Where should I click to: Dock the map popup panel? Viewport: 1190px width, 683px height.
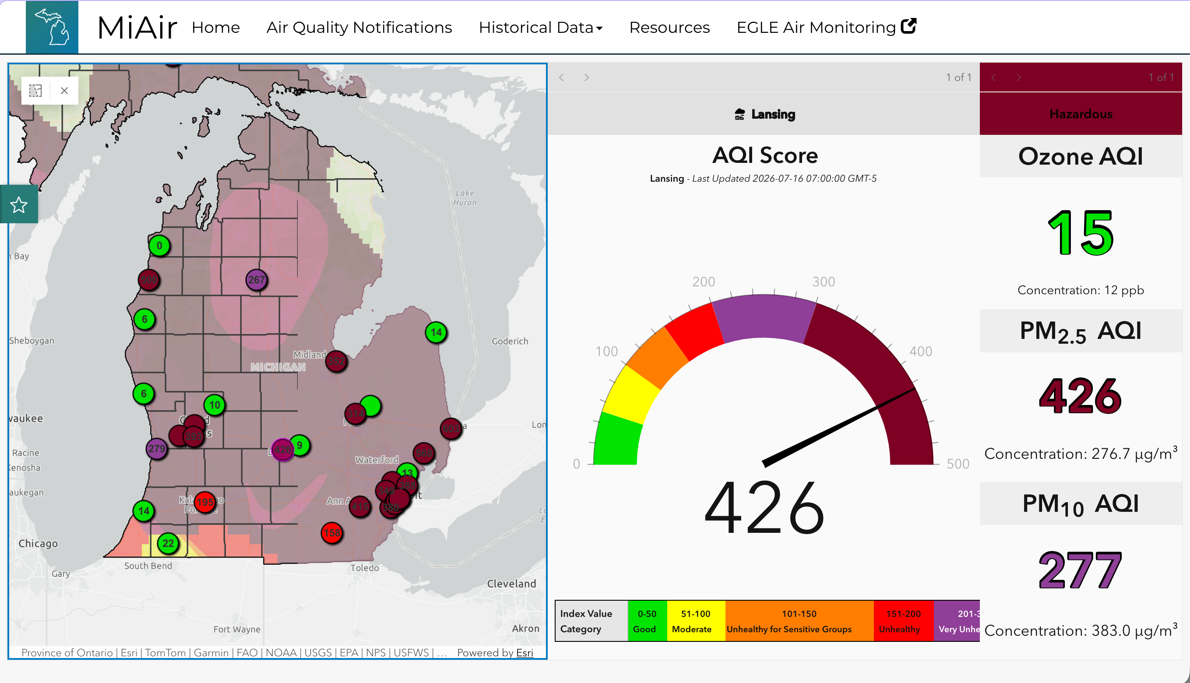click(35, 90)
